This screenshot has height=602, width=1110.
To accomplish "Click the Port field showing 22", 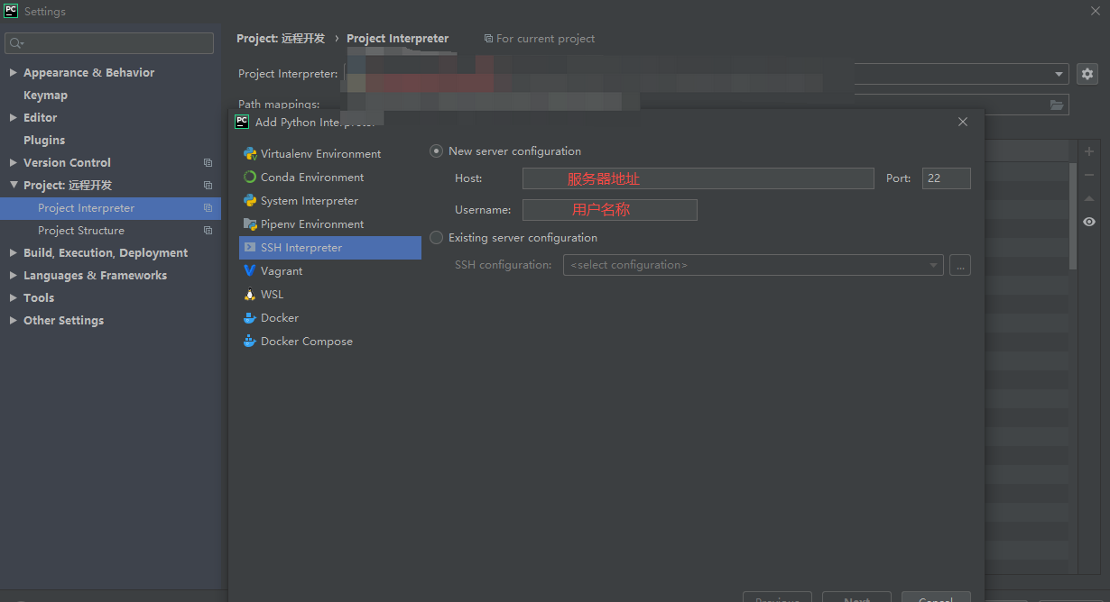I will 947,178.
